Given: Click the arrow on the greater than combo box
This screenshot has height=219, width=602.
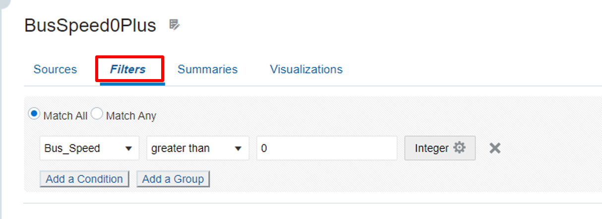Looking at the screenshot, I should coord(238,148).
